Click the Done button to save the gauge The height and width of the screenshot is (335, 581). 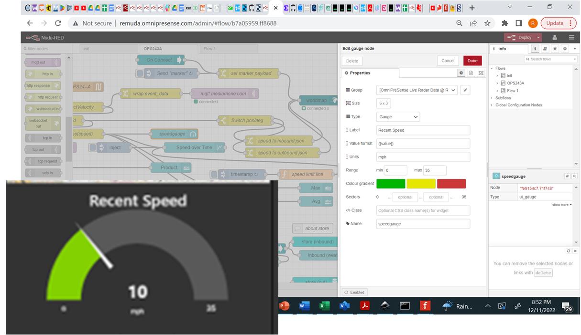(472, 61)
